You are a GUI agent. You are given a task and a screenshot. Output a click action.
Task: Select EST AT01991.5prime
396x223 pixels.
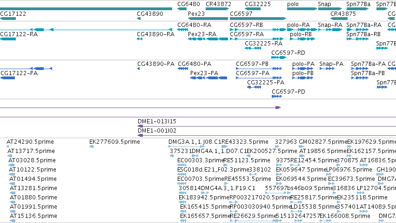click(x=34, y=207)
